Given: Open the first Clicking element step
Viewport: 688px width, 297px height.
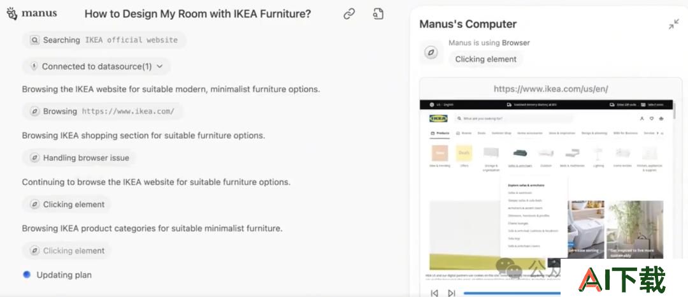Looking at the screenshot, I should pos(67,205).
